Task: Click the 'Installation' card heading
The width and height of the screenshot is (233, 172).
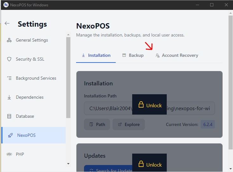Action: (x=98, y=83)
